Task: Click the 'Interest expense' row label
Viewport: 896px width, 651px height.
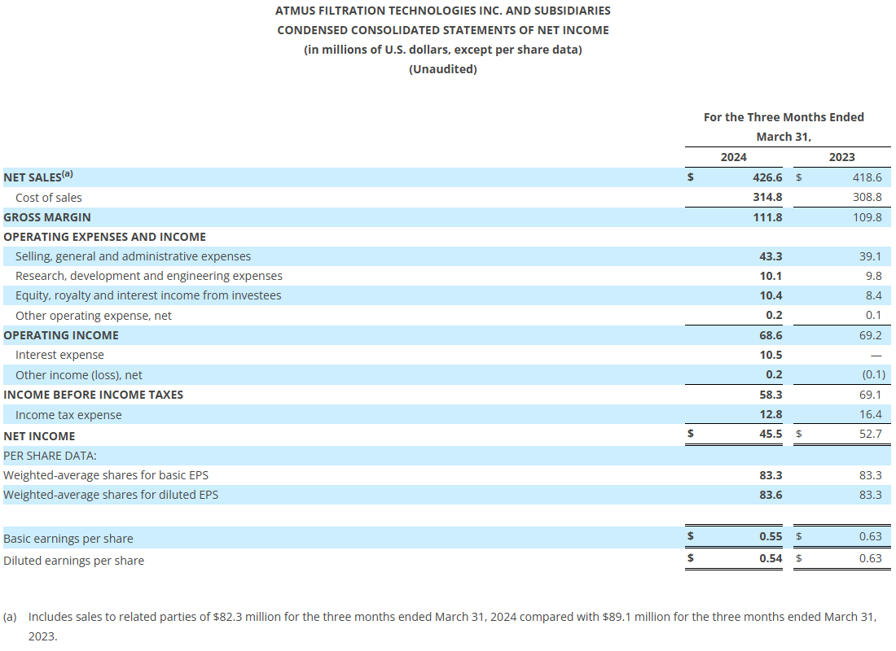Action: (x=59, y=355)
